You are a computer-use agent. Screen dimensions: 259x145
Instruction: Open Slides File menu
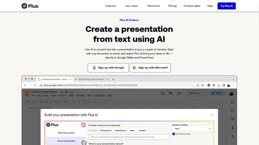33,96
